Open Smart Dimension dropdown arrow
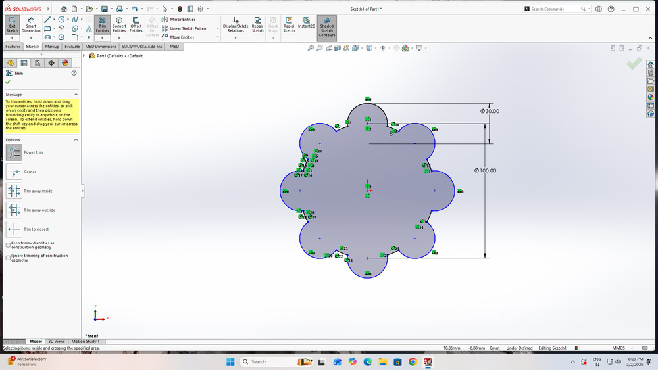Viewport: 658px width, 370px height. (31, 38)
